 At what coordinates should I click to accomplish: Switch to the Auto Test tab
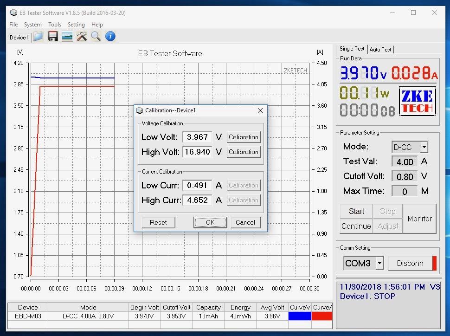pyautogui.click(x=380, y=49)
